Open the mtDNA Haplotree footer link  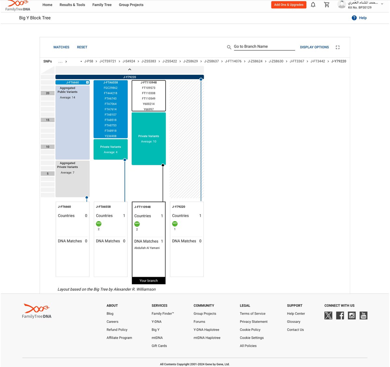(207, 338)
